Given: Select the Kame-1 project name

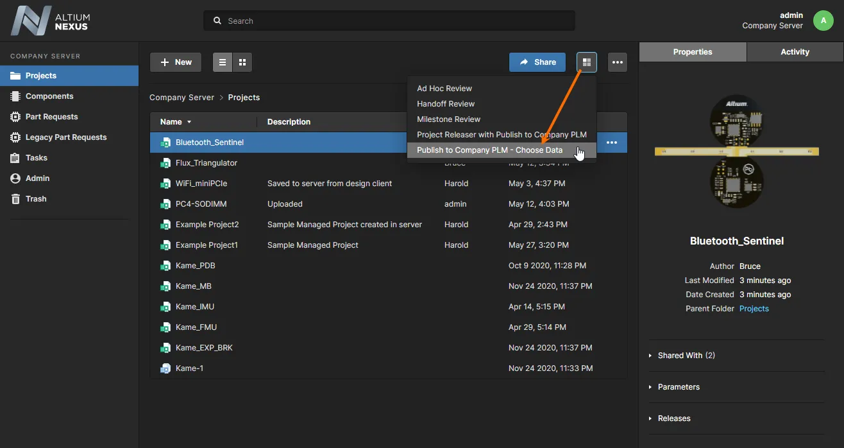Looking at the screenshot, I should tap(189, 368).
